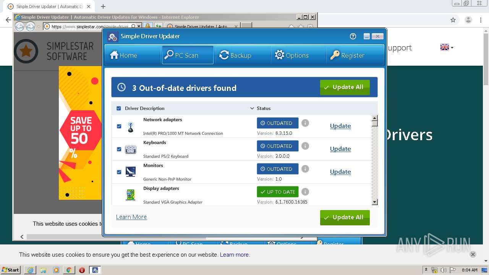Screen dimensions: 489x275
Task: Click the Keyboards device icon
Action: point(131,149)
